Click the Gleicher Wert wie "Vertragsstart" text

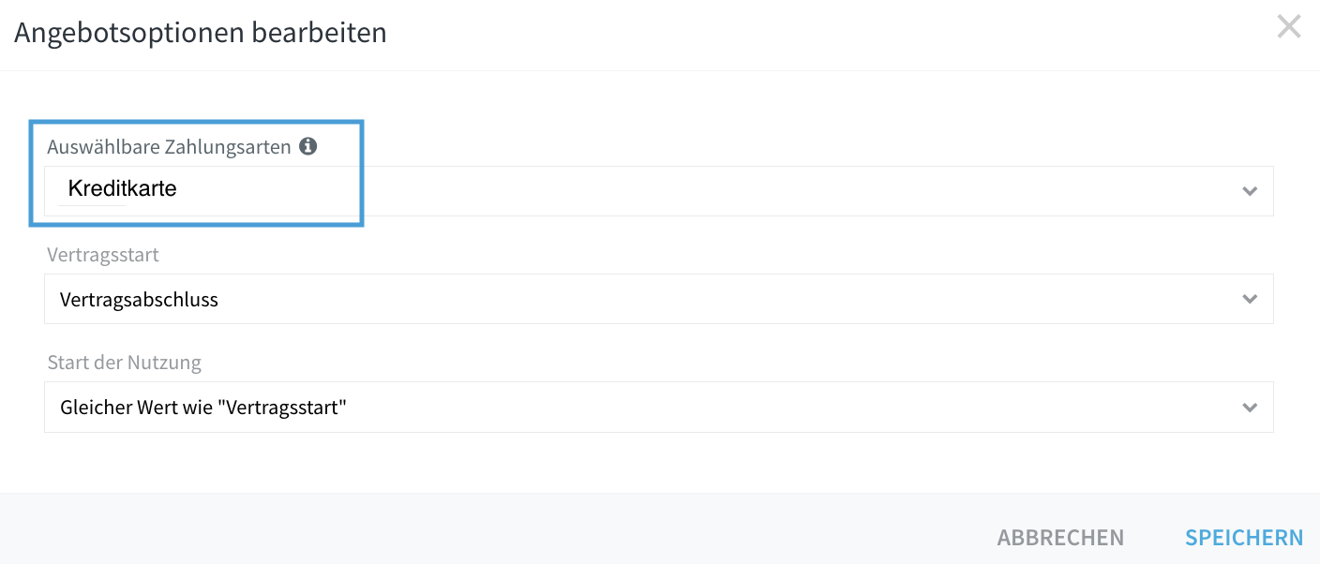tap(203, 408)
